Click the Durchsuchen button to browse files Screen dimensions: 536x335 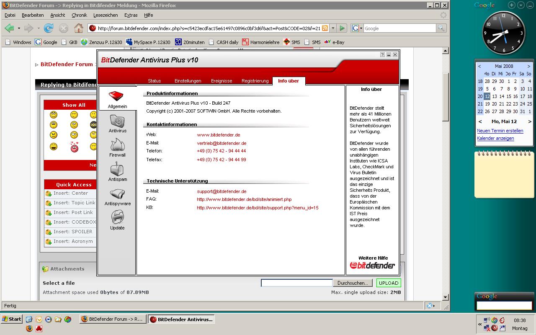353,283
